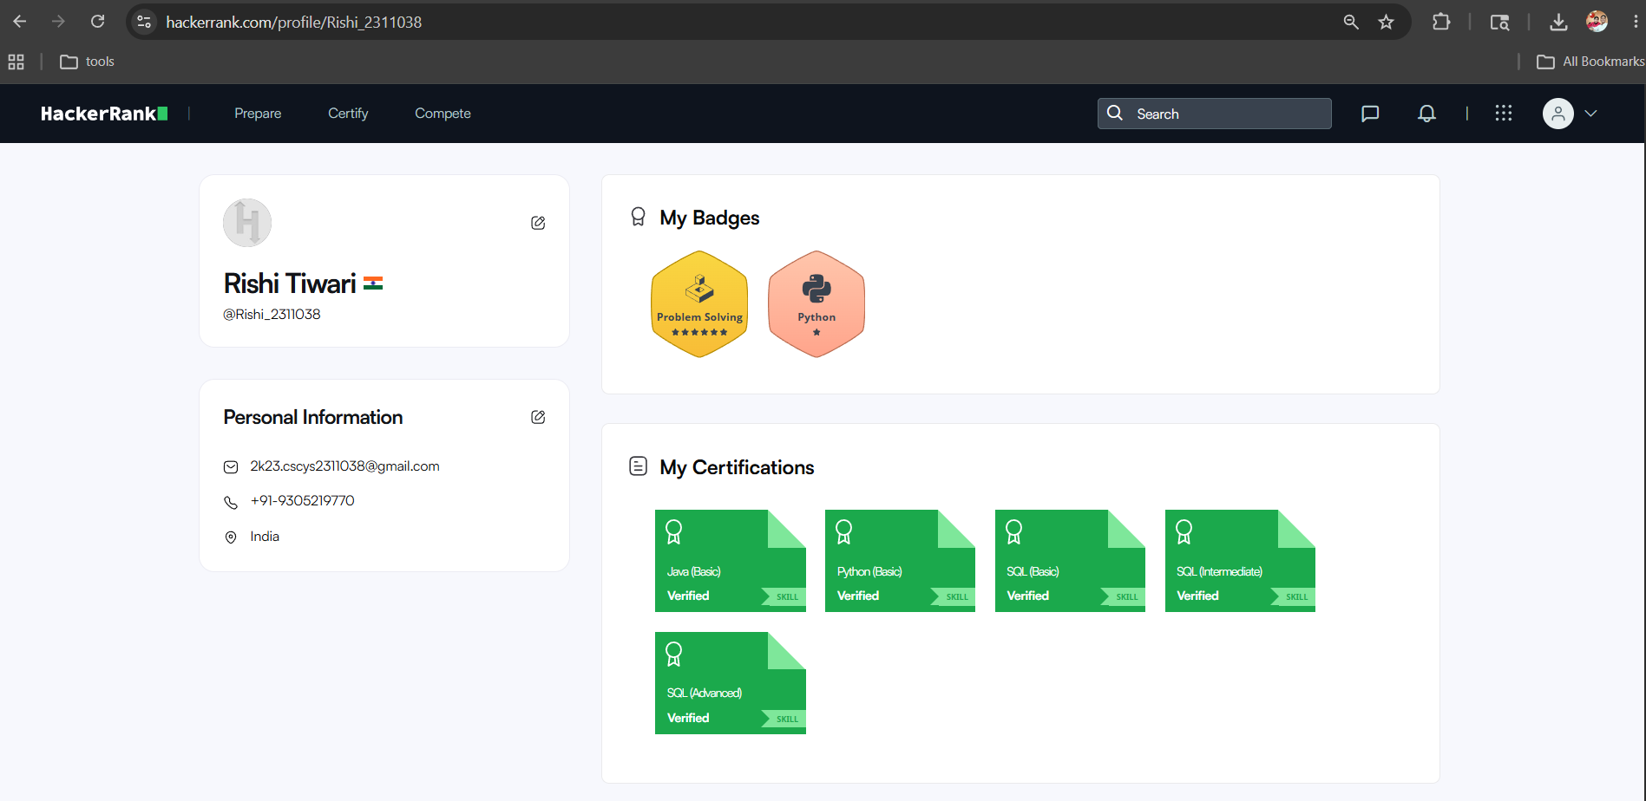Open the SQL (Intermediate) certificate
The height and width of the screenshot is (801, 1646).
(x=1240, y=561)
